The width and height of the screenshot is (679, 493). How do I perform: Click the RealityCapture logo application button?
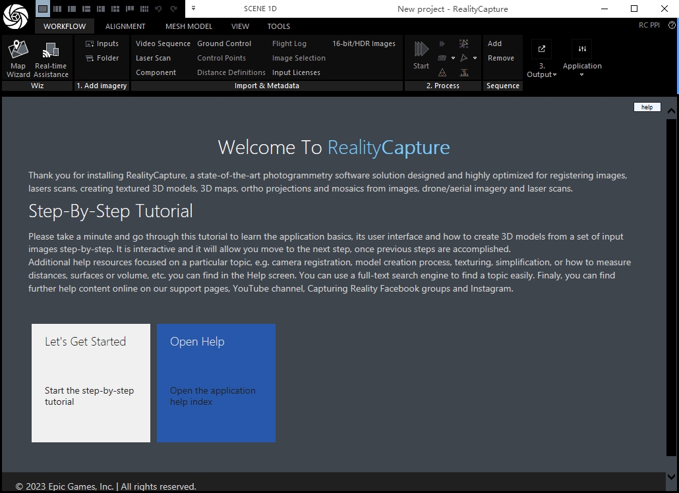[15, 16]
